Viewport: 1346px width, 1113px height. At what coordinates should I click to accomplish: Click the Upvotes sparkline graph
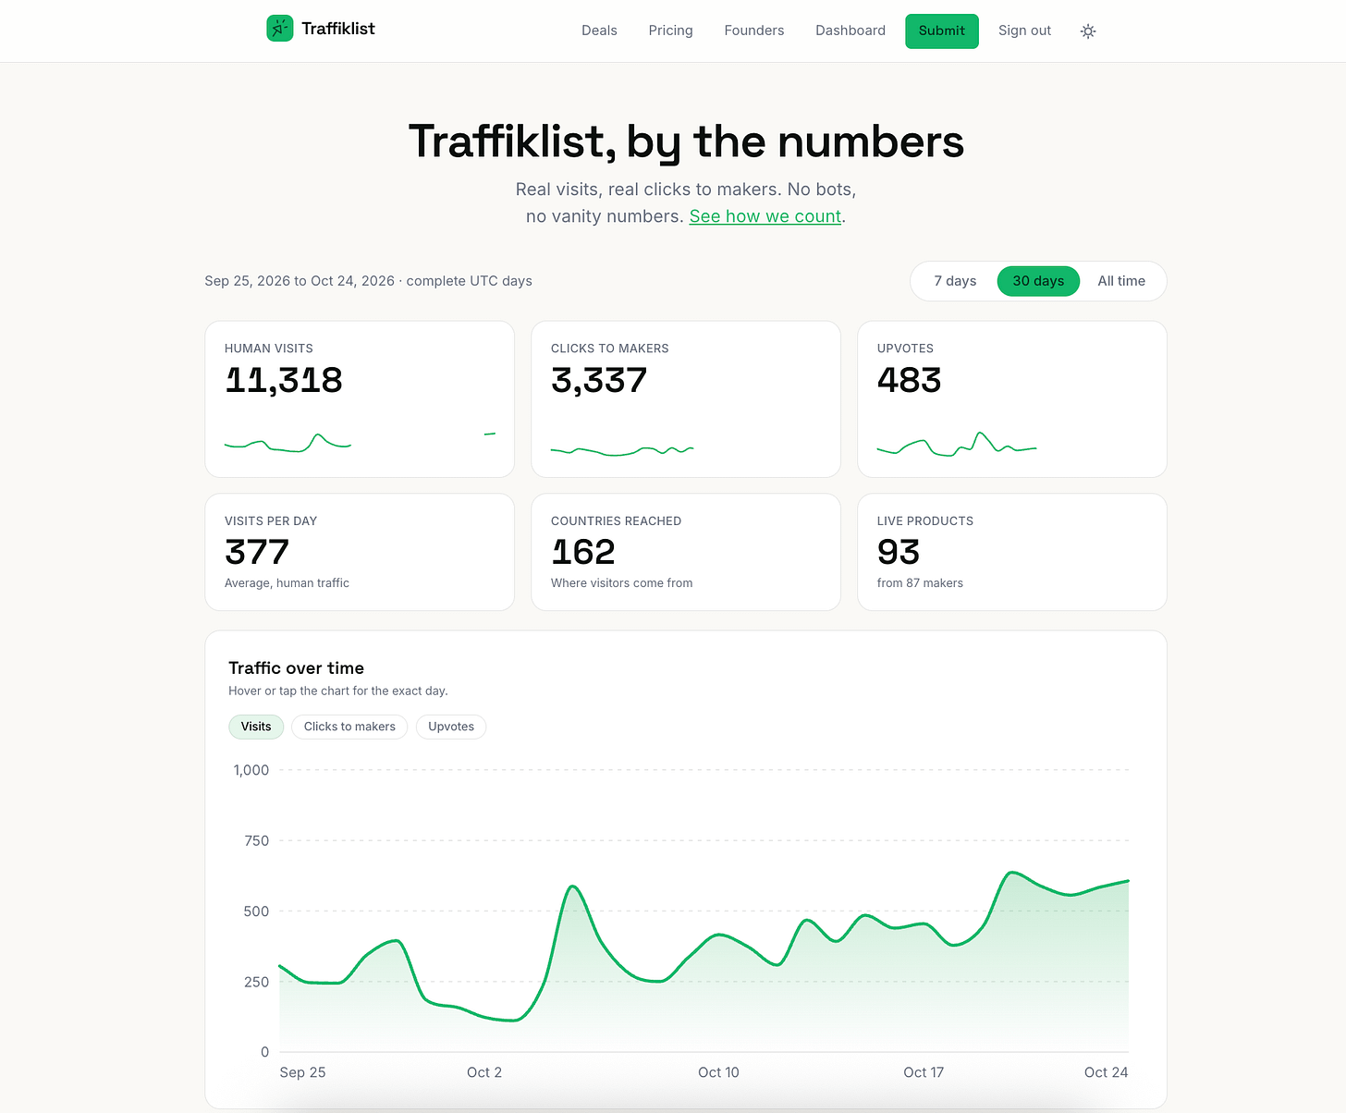click(957, 444)
